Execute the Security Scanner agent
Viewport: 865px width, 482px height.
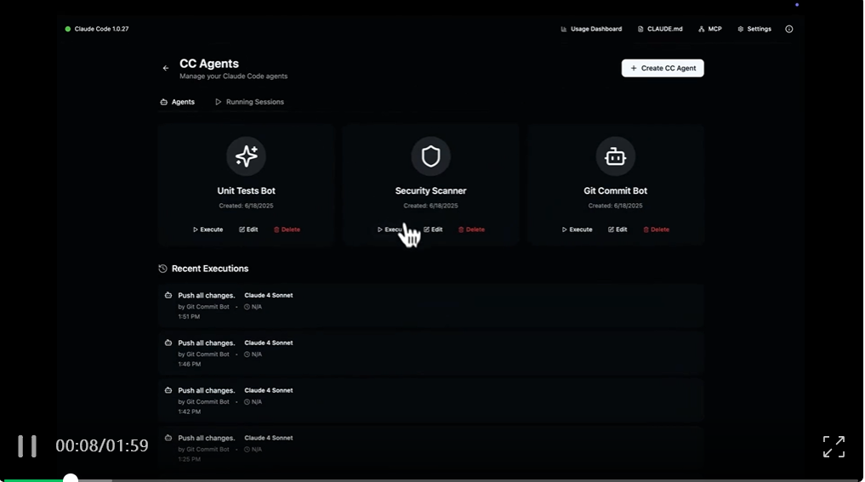[392, 230]
